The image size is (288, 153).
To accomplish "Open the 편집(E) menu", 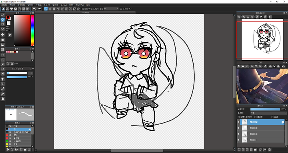I will coord(12,5).
